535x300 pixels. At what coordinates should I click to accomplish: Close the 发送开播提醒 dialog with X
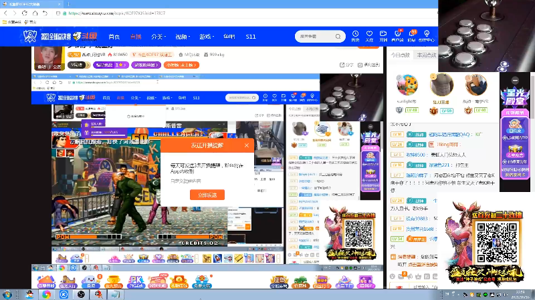click(x=247, y=145)
